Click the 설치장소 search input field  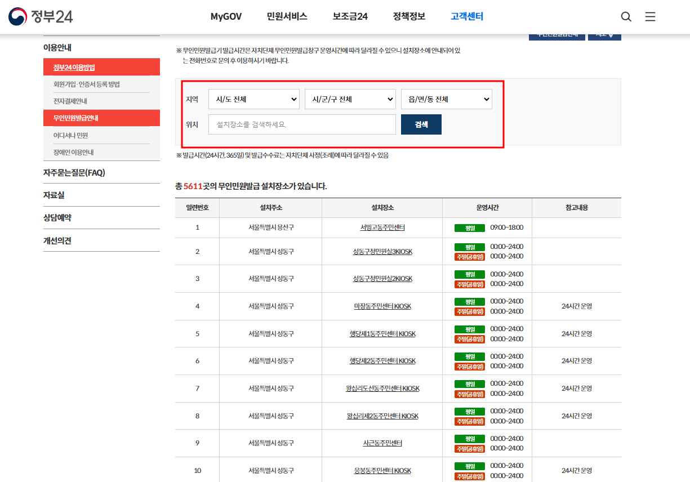pyautogui.click(x=302, y=124)
